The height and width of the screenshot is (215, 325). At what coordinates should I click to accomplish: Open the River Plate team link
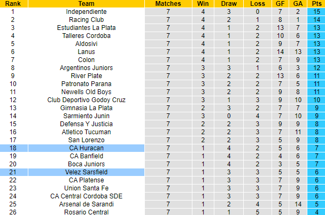click(86, 75)
